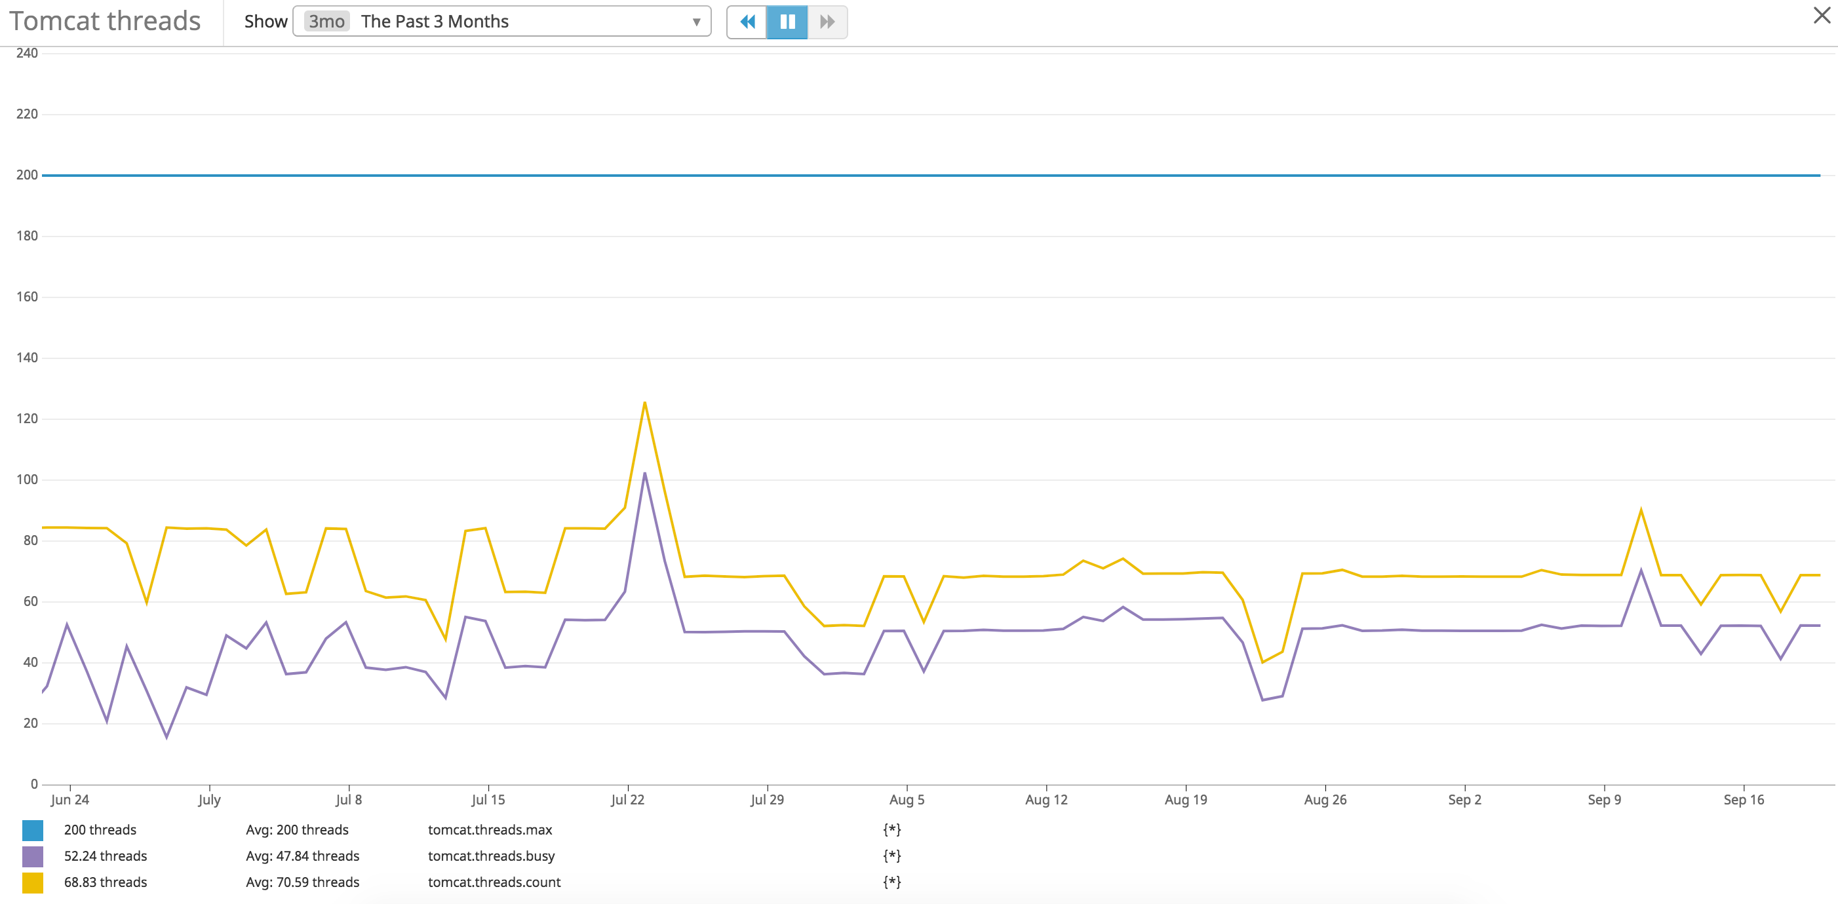Click the Tomcat threads title
Image resolution: width=1838 pixels, height=904 pixels.
click(105, 21)
